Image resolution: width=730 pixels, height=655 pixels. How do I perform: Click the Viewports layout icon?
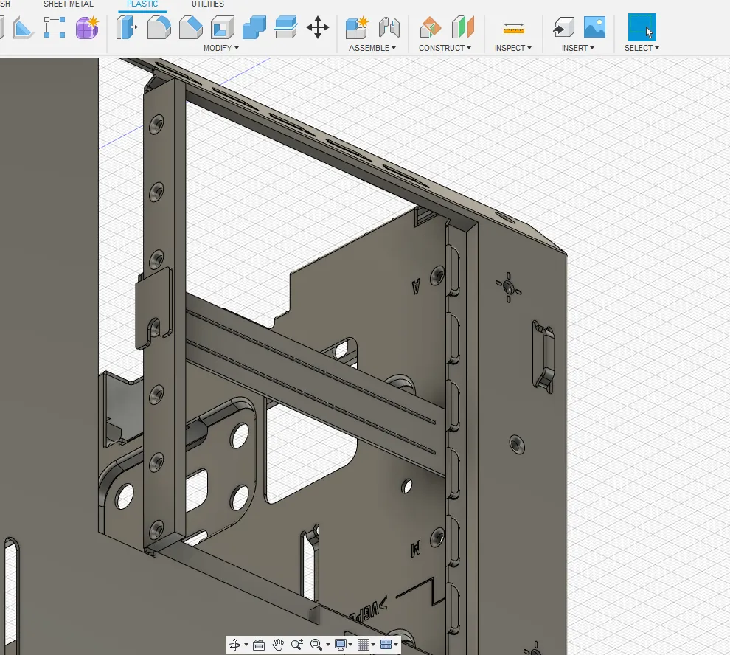[x=386, y=645]
